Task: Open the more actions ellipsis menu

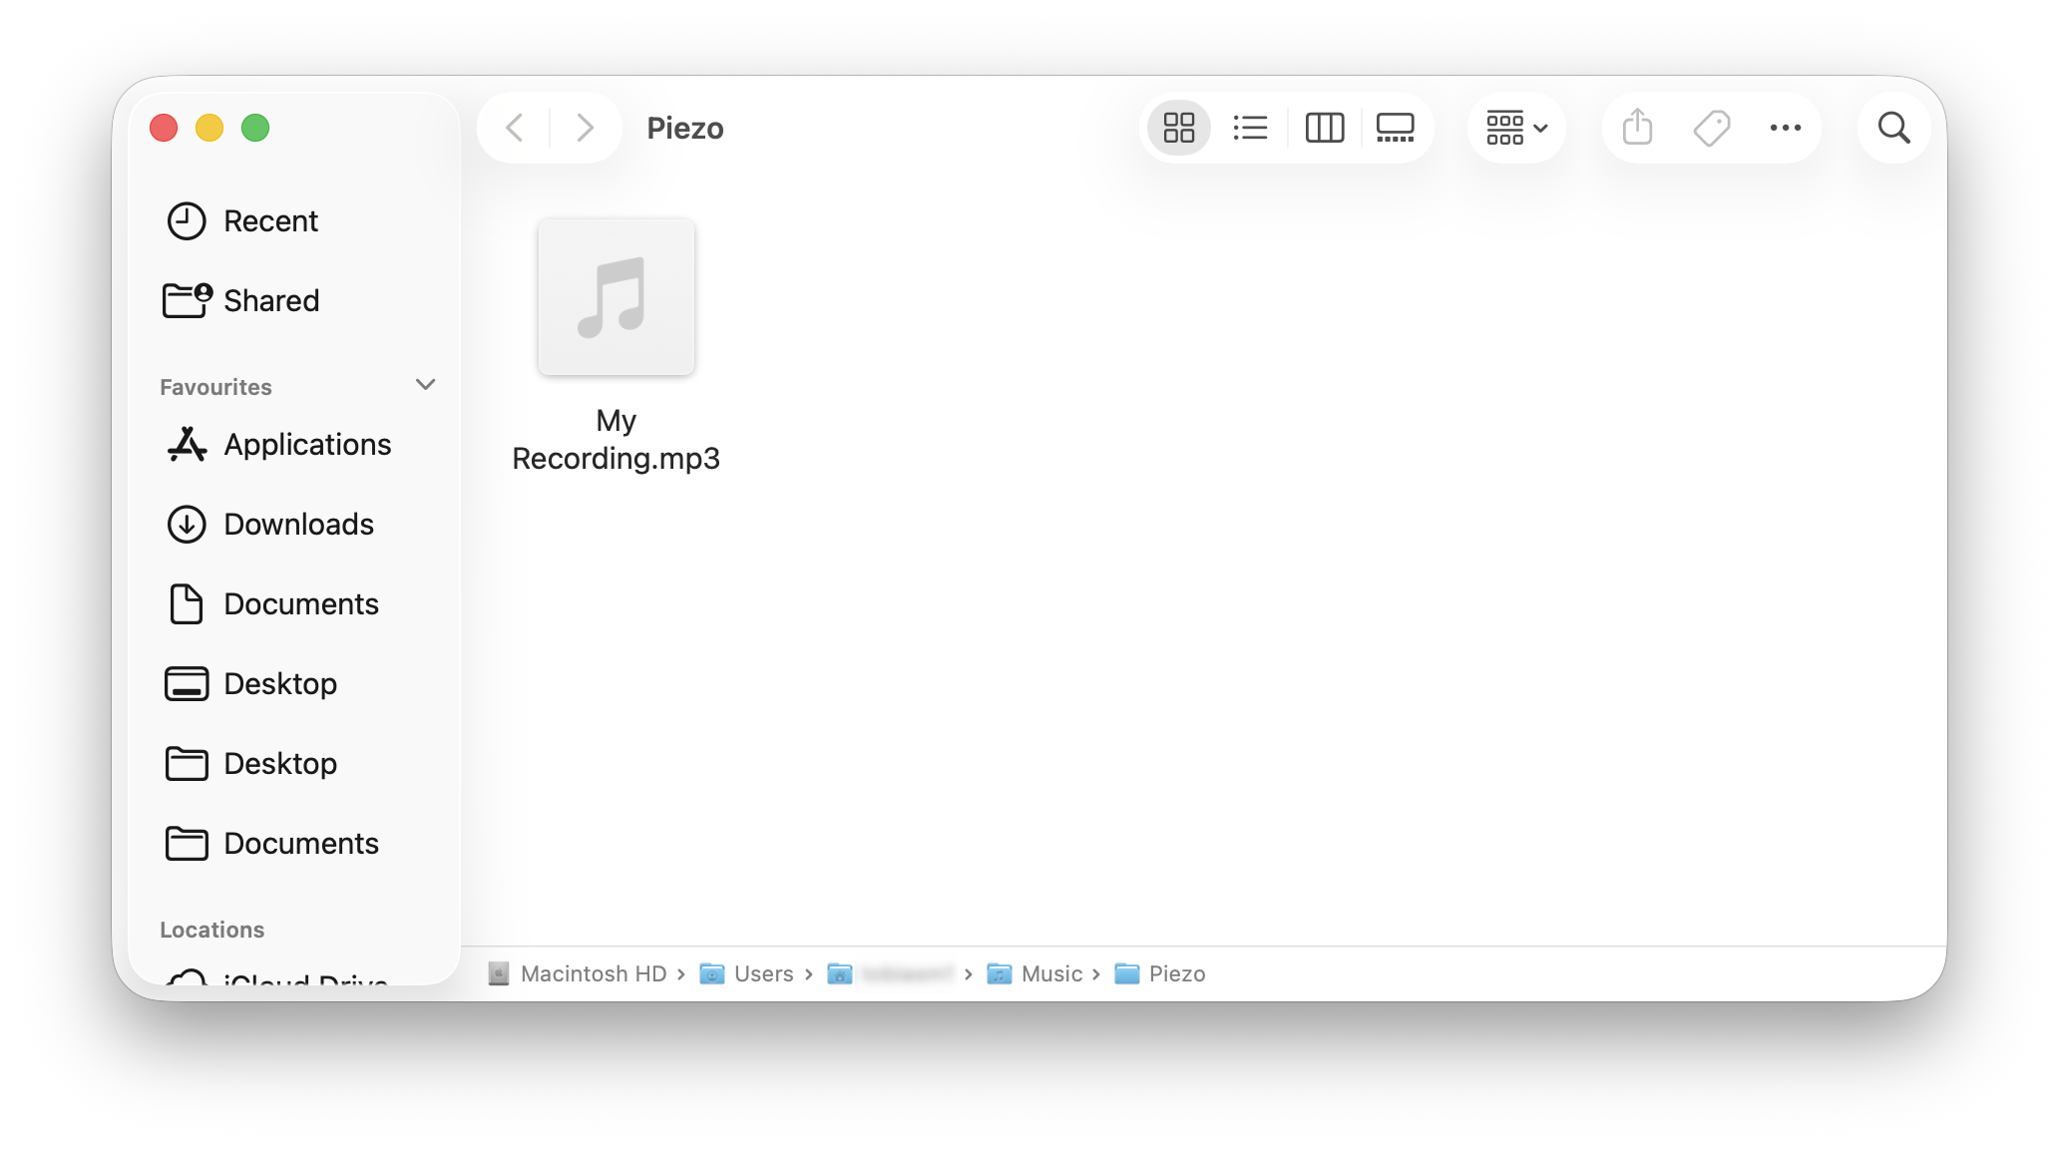Action: [x=1786, y=128]
